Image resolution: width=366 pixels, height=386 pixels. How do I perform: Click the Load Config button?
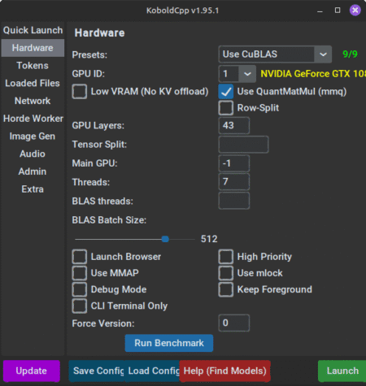pyautogui.click(x=152, y=371)
